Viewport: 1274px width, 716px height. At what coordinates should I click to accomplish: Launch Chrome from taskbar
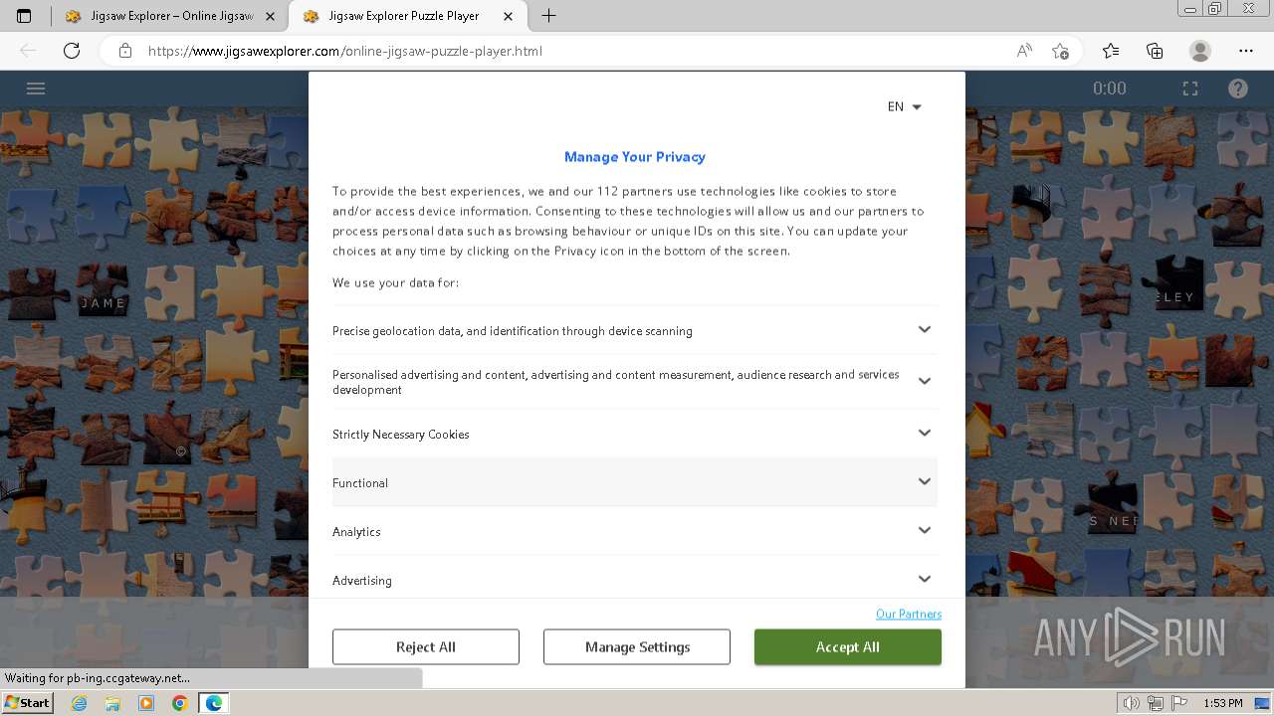(179, 703)
